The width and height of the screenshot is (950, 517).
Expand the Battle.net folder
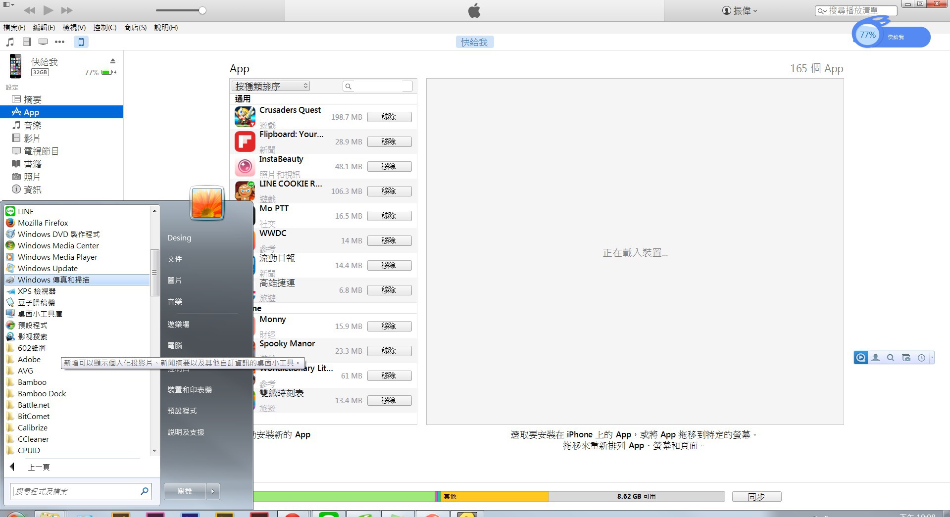(x=77, y=405)
